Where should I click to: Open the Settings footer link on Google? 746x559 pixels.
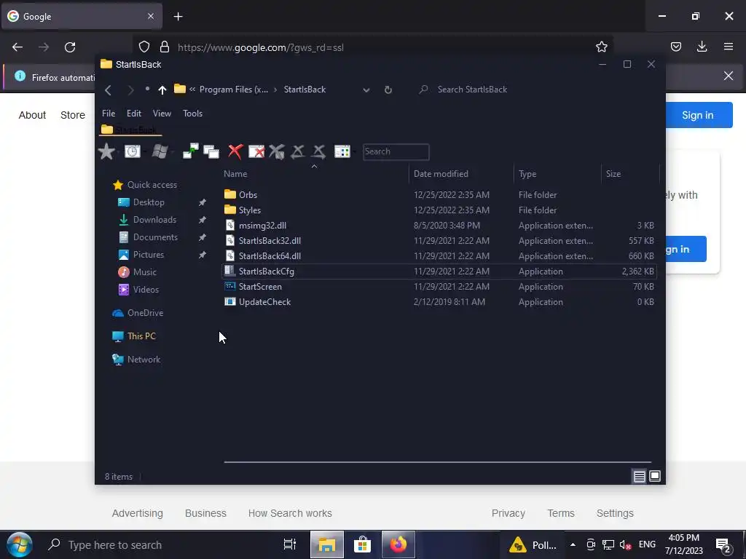(615, 513)
